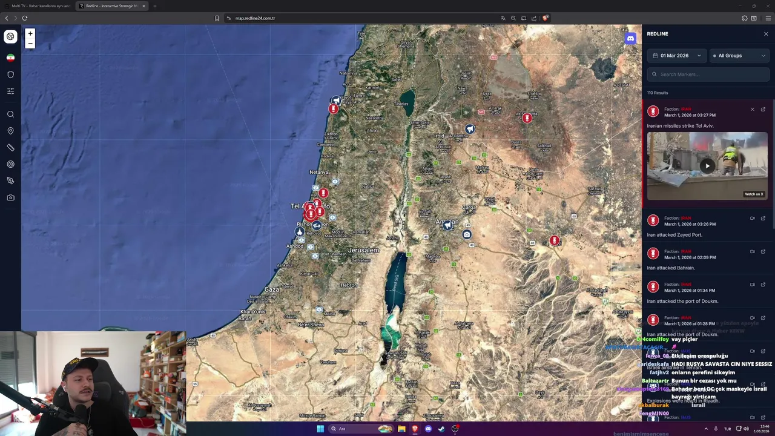Open File Explorer from taskbar
This screenshot has height=436, width=775.
[x=401, y=429]
